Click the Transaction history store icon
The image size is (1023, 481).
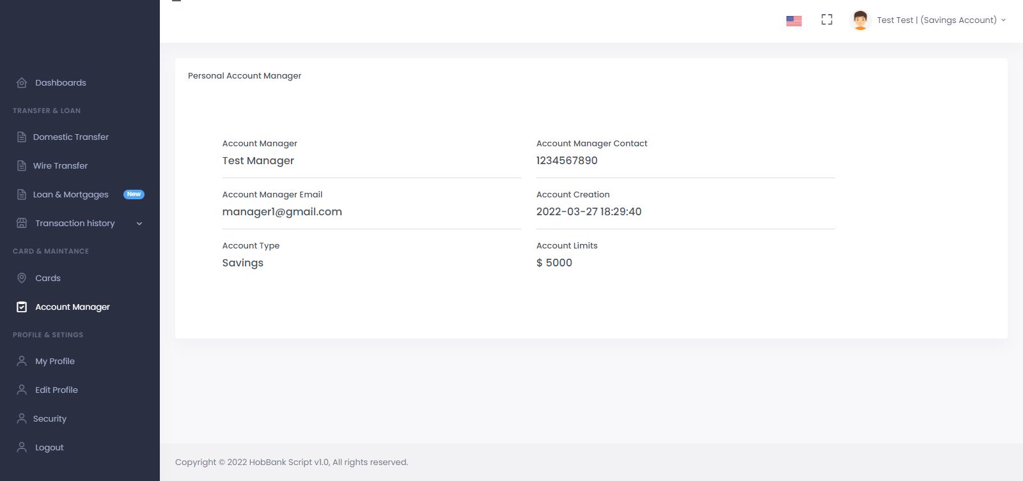pyautogui.click(x=22, y=223)
